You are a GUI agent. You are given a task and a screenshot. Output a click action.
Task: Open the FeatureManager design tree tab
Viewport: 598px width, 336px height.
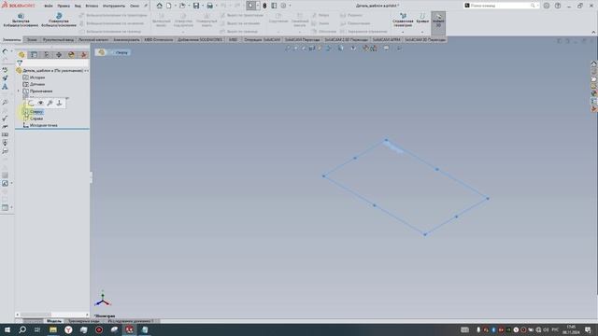point(21,55)
